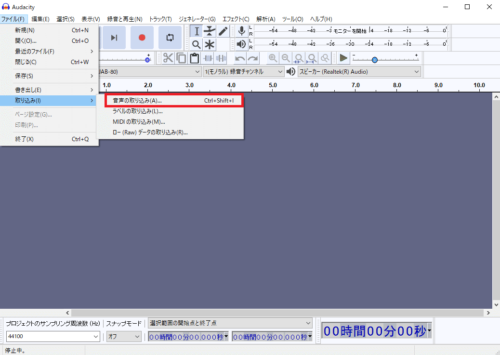
Task: Open the トラック(T) menu
Action: click(160, 19)
